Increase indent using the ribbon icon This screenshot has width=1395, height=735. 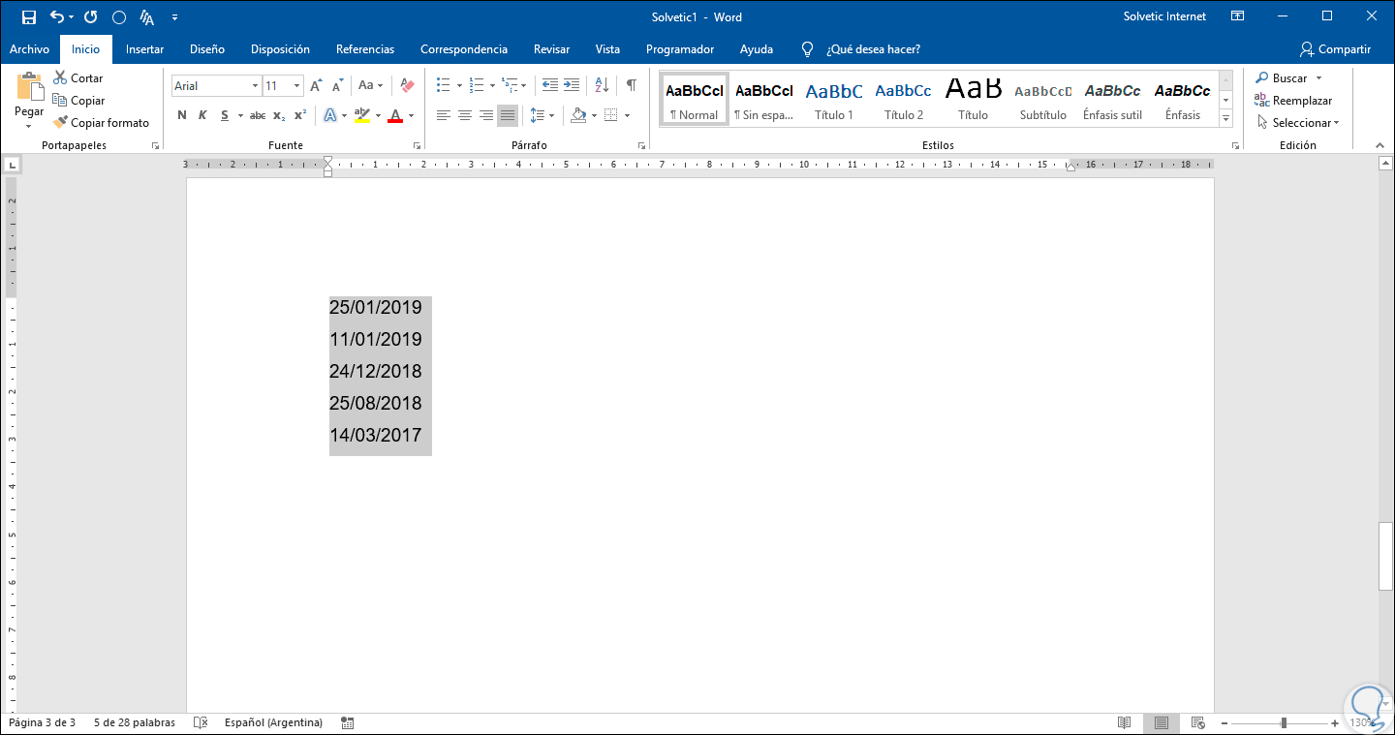point(572,85)
